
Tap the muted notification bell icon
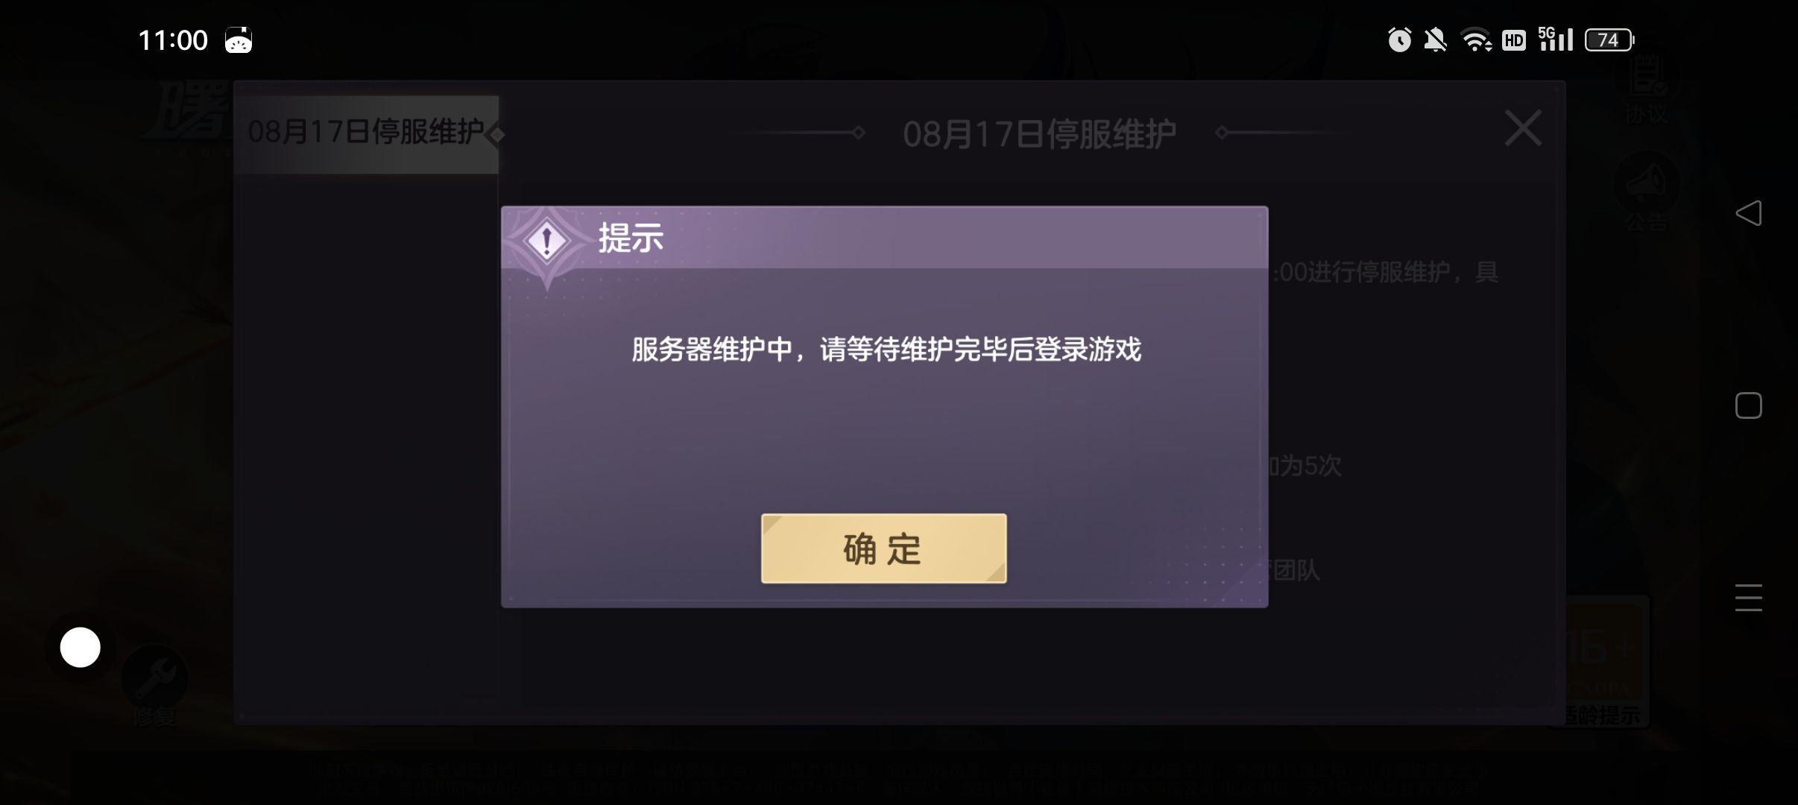point(1435,40)
